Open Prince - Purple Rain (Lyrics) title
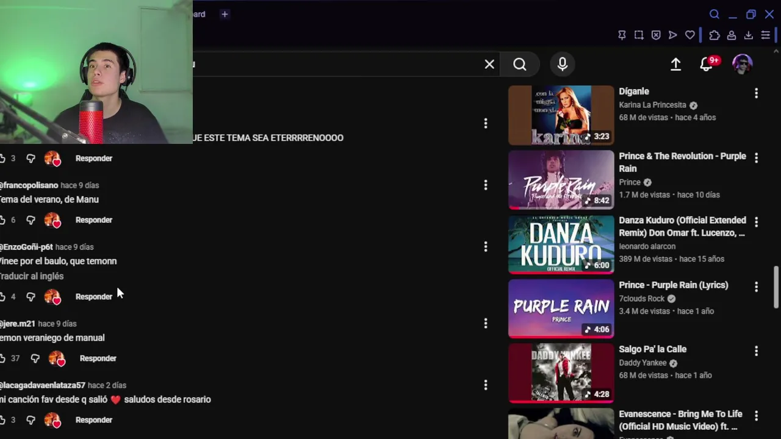Image resolution: width=781 pixels, height=439 pixels. click(x=674, y=285)
